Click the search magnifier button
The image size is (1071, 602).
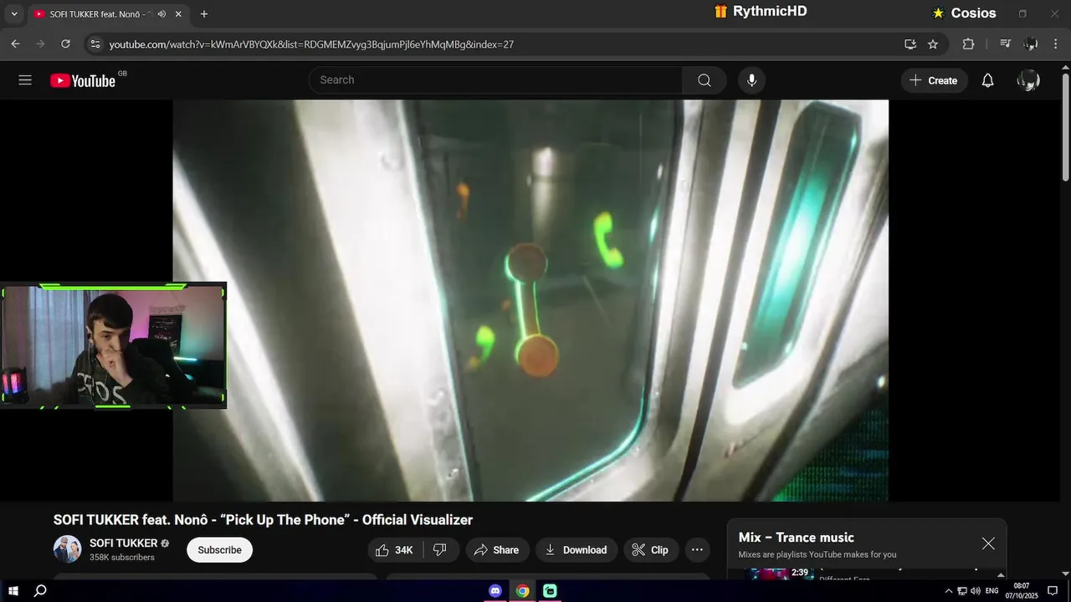pos(705,80)
